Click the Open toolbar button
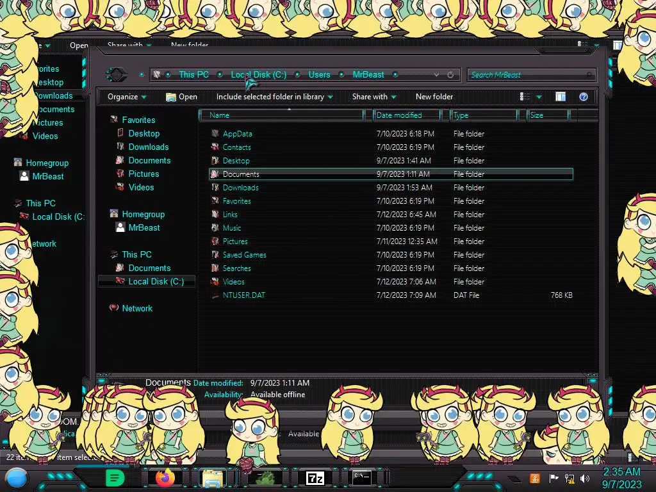The image size is (656, 492). click(x=181, y=97)
